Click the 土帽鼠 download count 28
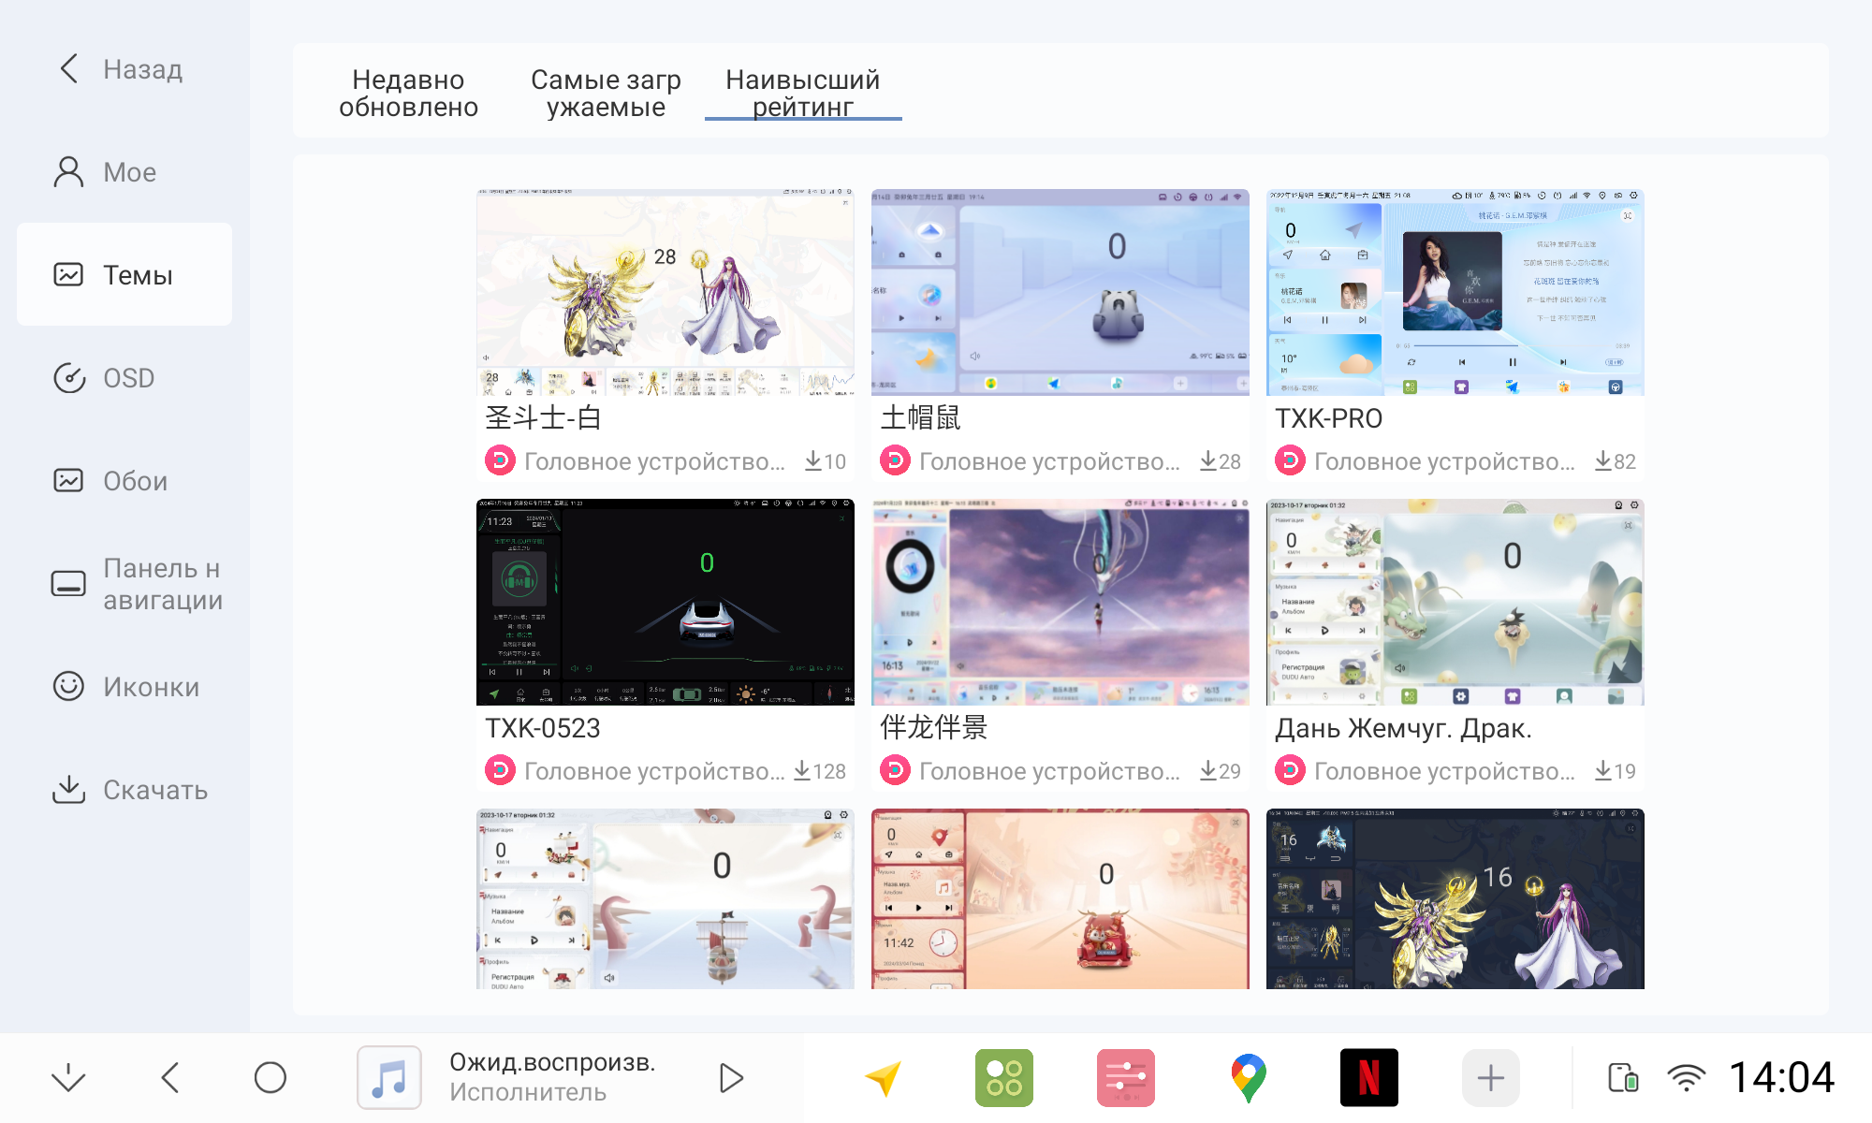The width and height of the screenshot is (1872, 1123). tap(1221, 461)
